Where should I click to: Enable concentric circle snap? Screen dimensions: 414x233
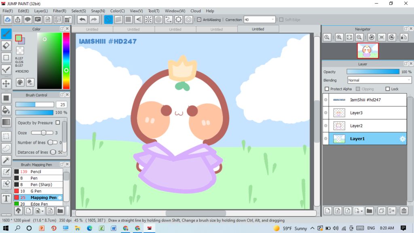coord(158,19)
